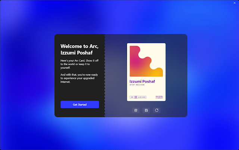Select the 'Izzumi Poshaf' name on card
Viewport: 239px width, 150px height.
[x=142, y=82]
